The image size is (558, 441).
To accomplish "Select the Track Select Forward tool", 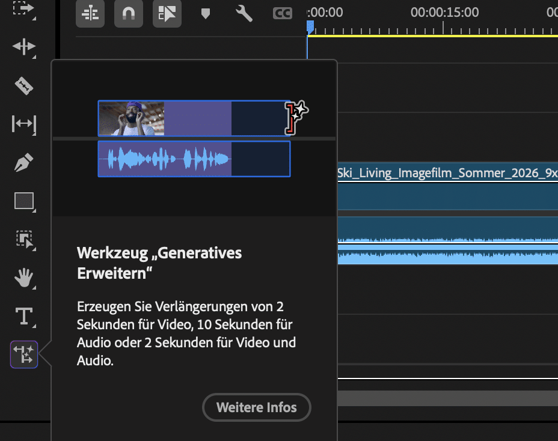I will [x=23, y=8].
